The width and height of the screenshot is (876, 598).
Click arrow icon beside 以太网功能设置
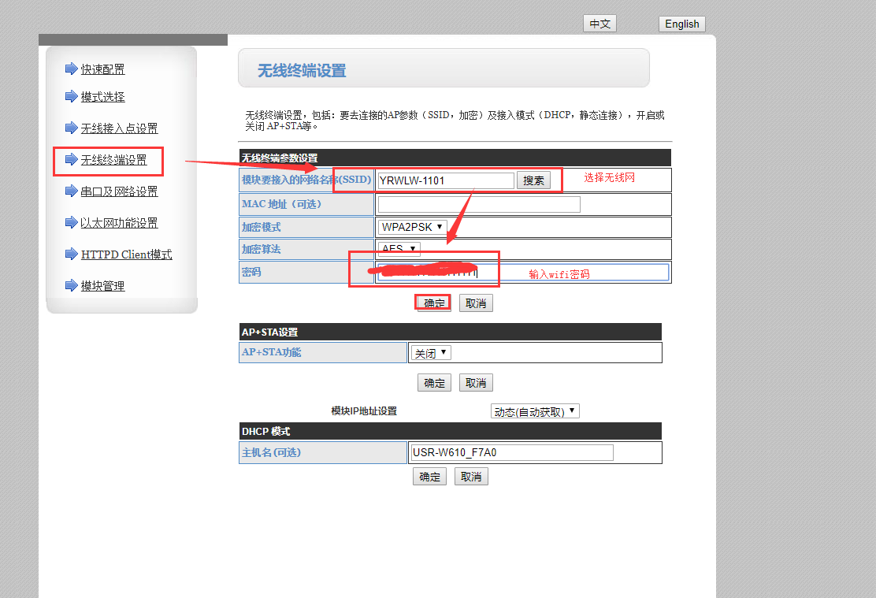(71, 223)
